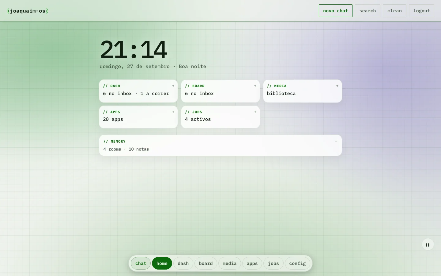
Task: Expand the DASH card plus icon
Action: [173, 86]
